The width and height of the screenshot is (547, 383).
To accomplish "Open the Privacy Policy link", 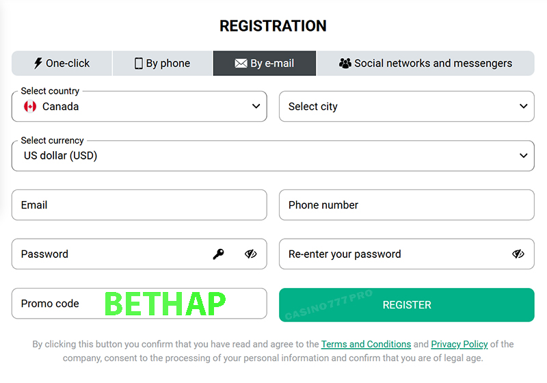I will (x=459, y=344).
